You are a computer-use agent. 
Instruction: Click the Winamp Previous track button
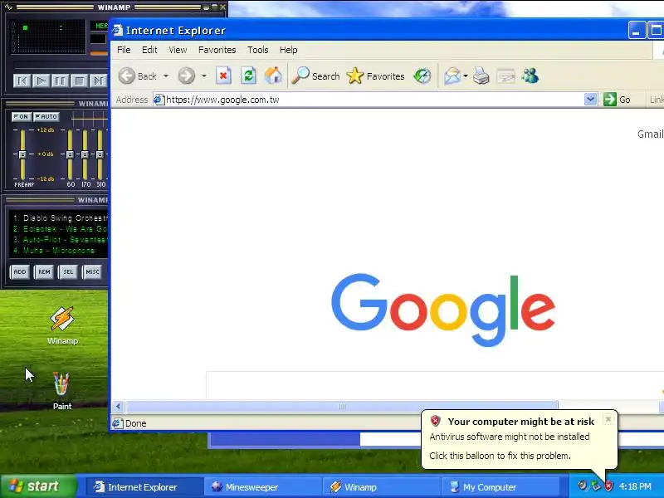(x=22, y=81)
